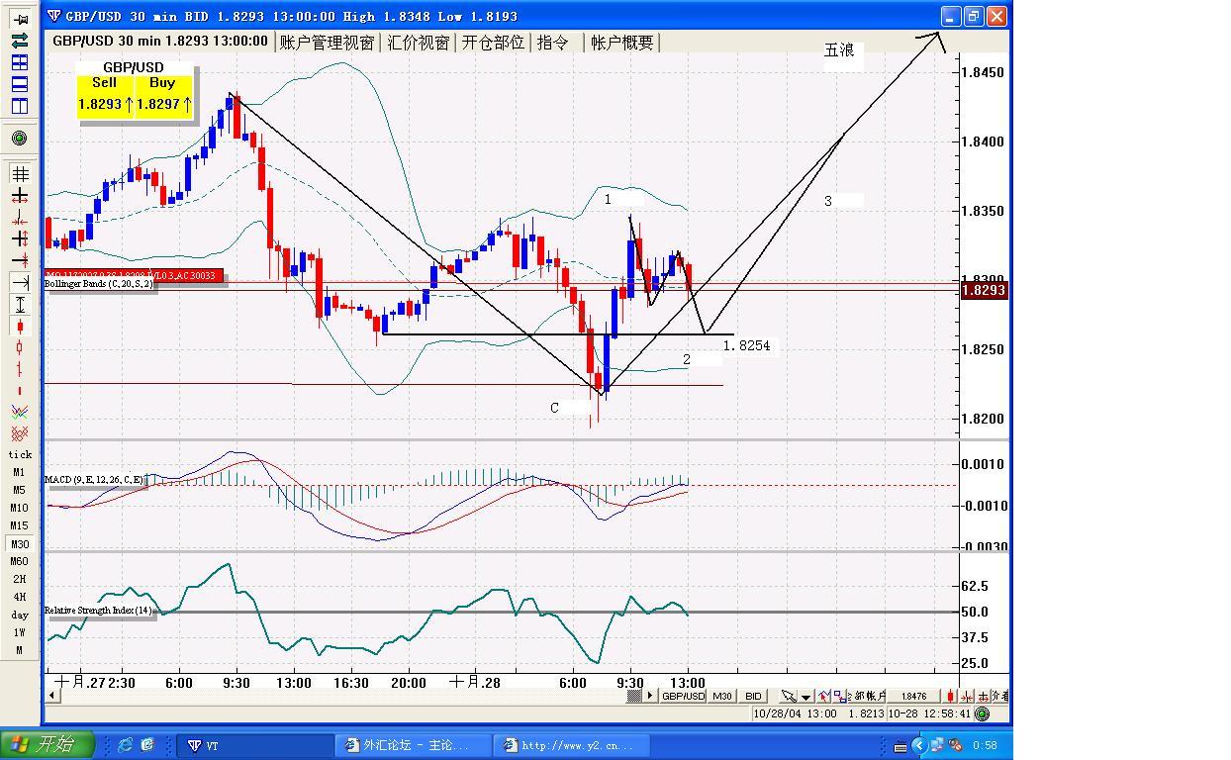Screen dimensions: 1231x760
Task: Click the pin icon in left toolbar
Action: pos(19,19)
